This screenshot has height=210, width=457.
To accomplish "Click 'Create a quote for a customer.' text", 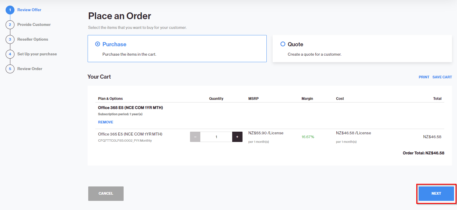I will 315,54.
